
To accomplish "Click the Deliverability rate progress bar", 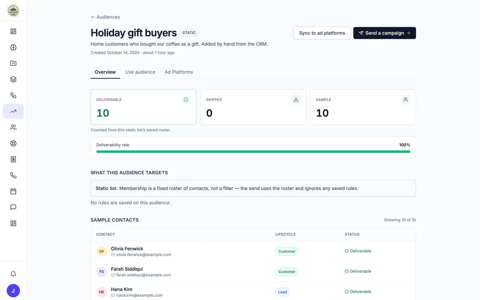I will pyautogui.click(x=253, y=152).
